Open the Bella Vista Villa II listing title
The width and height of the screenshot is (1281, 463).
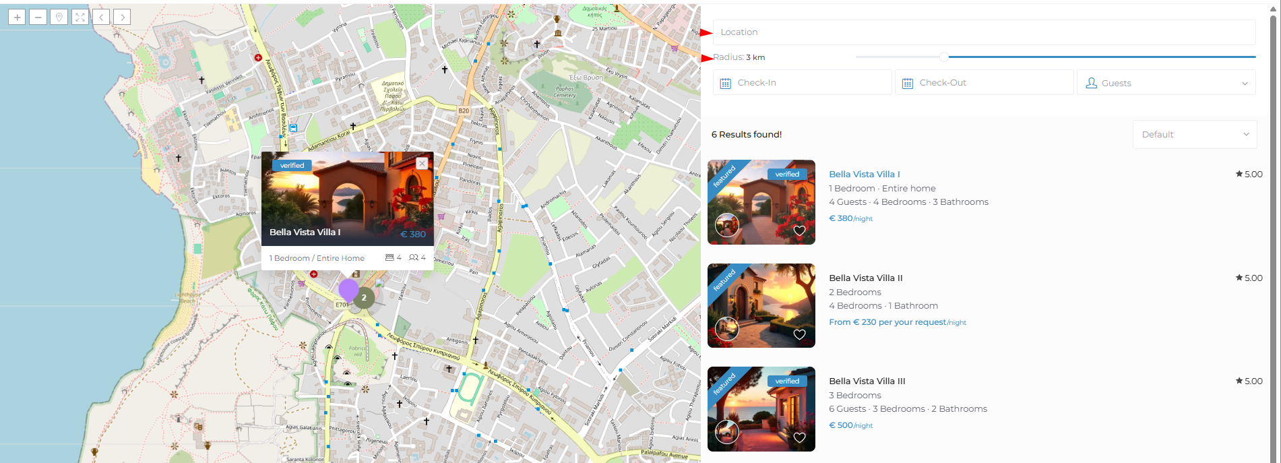865,278
